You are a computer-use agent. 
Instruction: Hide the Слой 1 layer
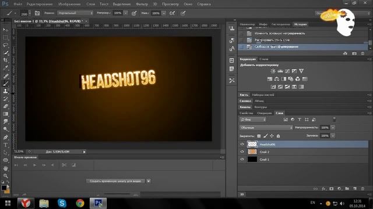pyautogui.click(x=242, y=159)
